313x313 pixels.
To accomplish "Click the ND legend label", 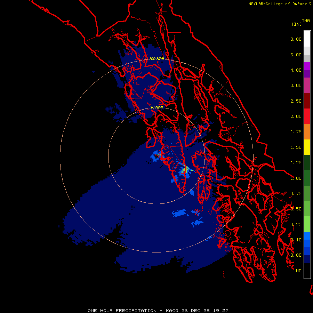I will (x=299, y=271).
